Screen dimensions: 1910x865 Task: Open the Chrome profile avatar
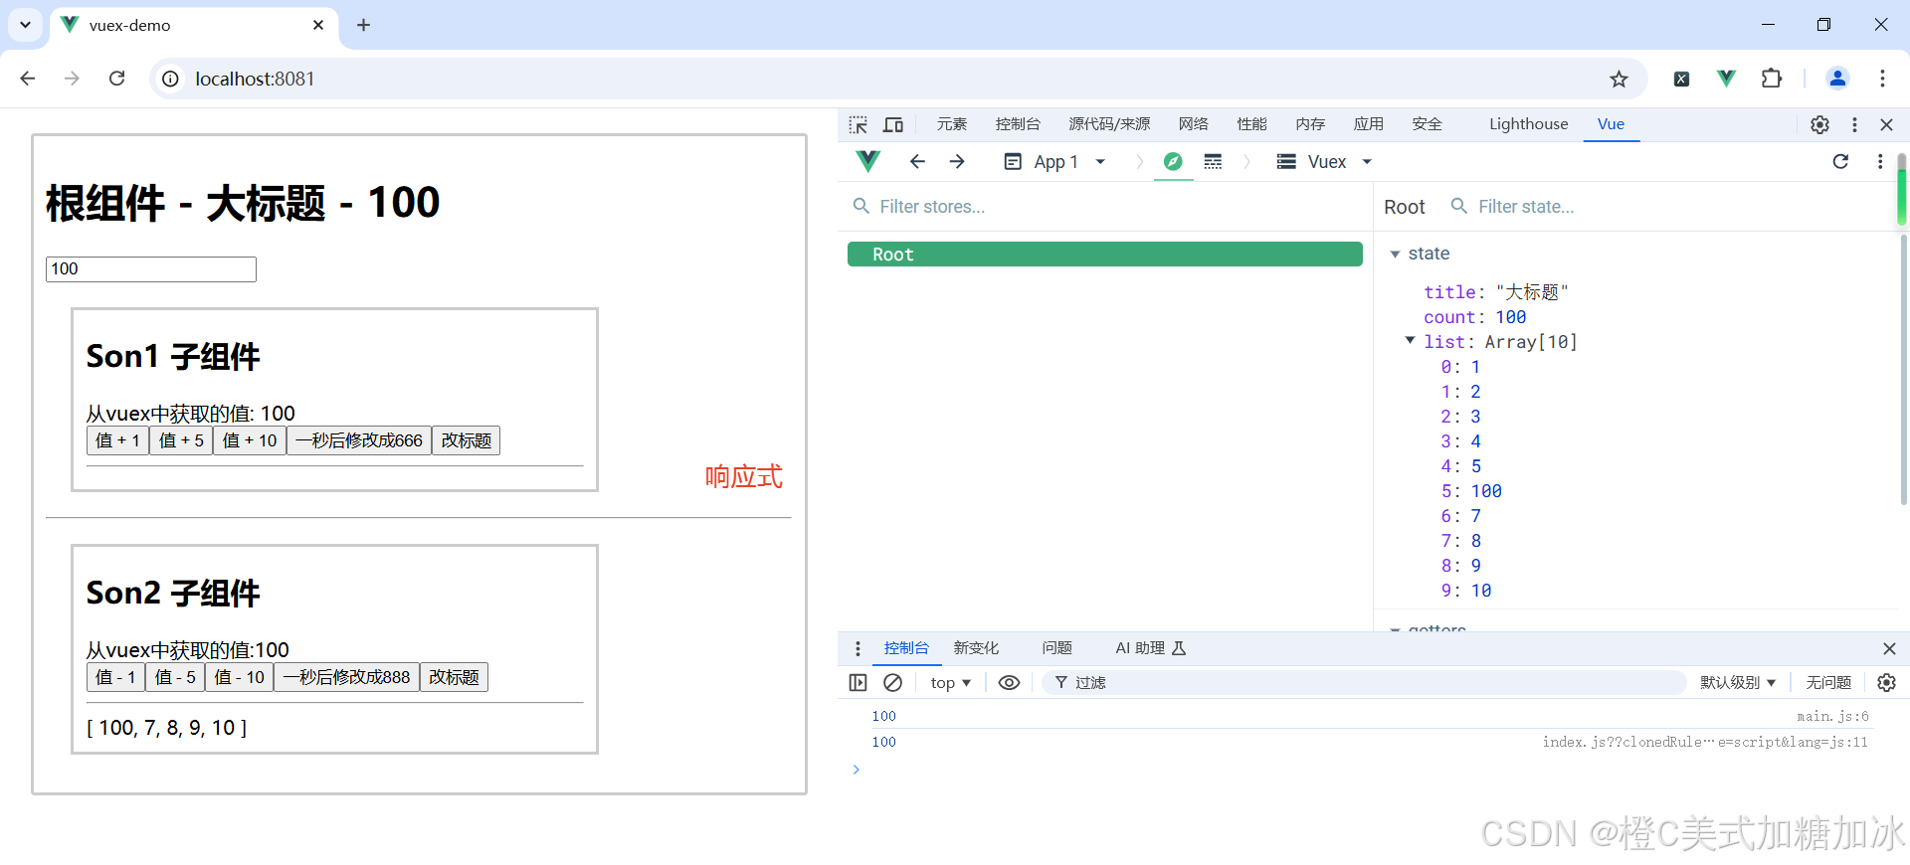tap(1837, 79)
